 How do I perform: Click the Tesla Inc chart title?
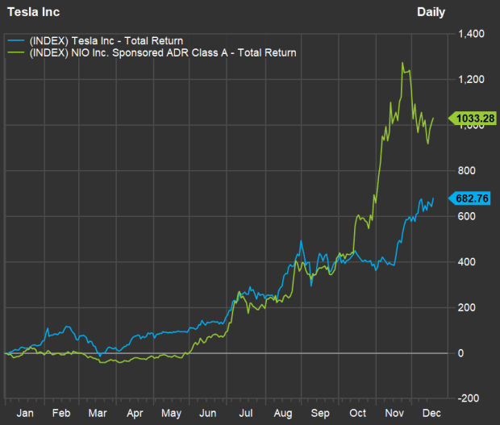32,12
